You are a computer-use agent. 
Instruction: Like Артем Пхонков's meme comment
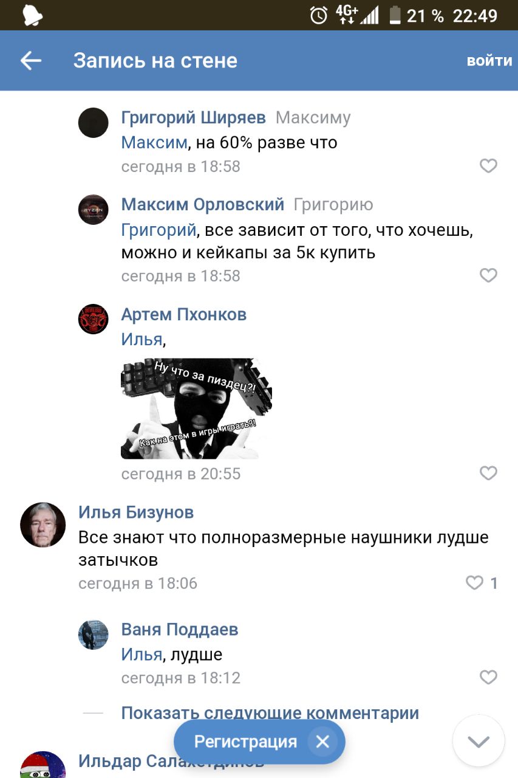click(x=488, y=473)
